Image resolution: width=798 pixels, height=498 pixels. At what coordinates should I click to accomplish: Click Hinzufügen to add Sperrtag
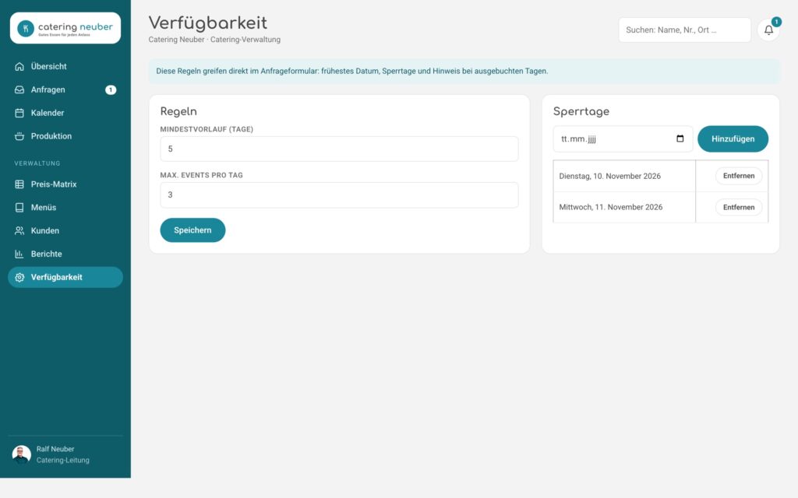coord(733,139)
